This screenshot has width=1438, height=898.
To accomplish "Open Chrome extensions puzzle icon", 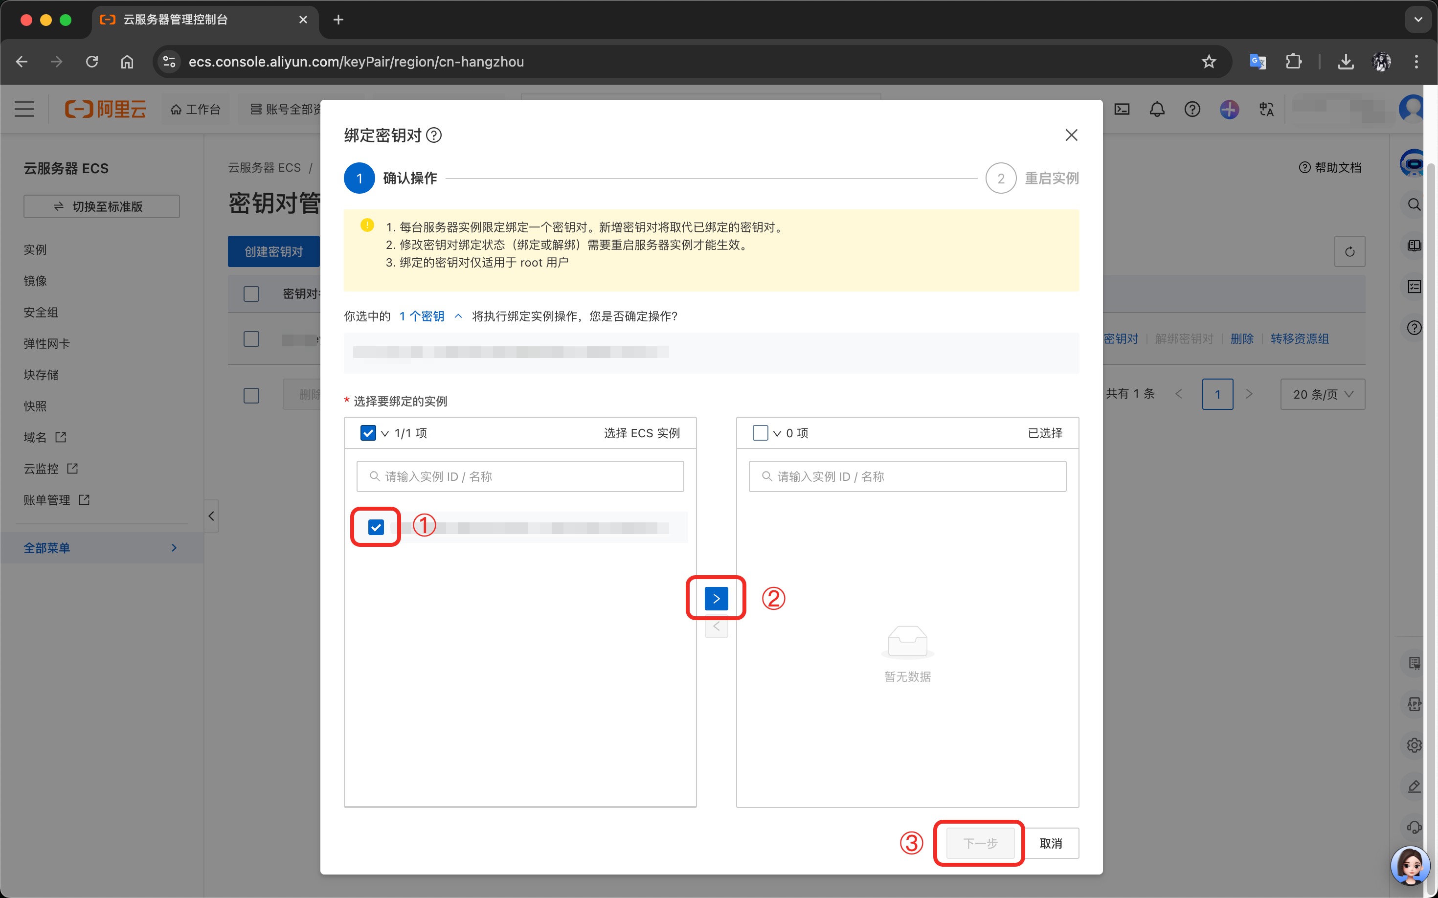I will [1293, 62].
